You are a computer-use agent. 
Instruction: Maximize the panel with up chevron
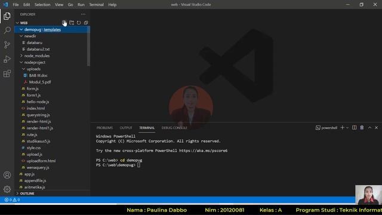coord(369,127)
